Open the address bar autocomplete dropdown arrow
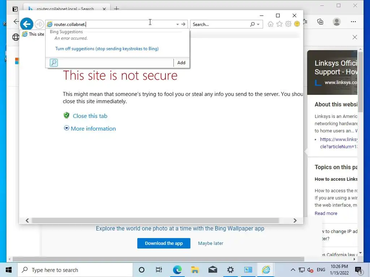This screenshot has height=277, width=370. pyautogui.click(x=177, y=24)
